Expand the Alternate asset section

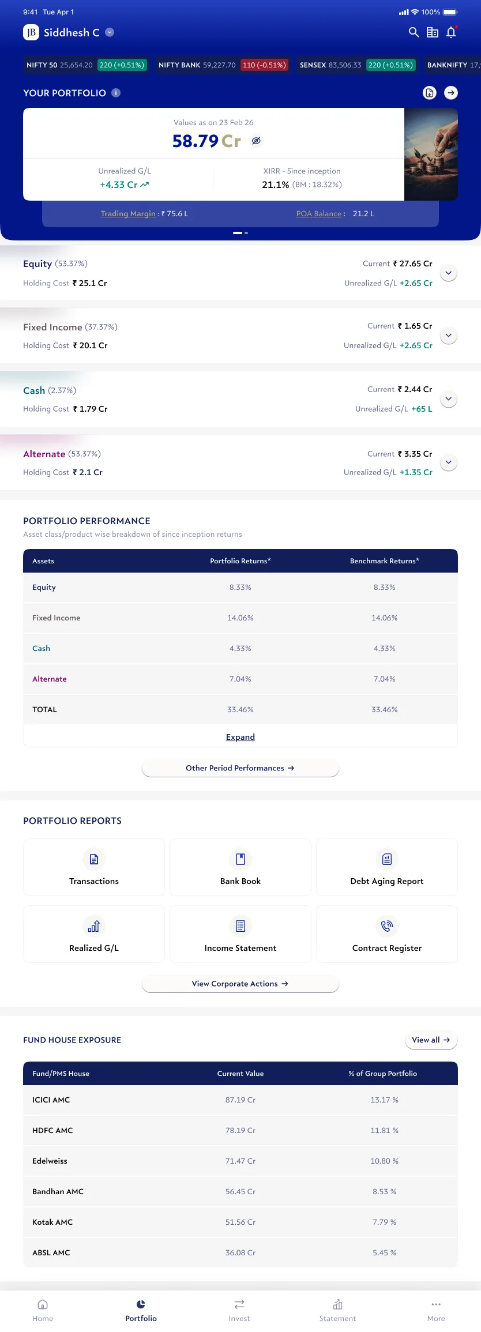point(449,462)
